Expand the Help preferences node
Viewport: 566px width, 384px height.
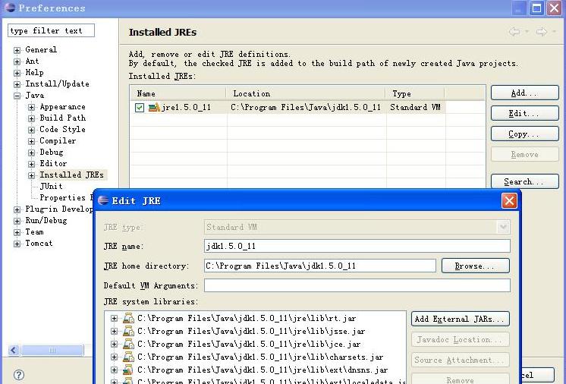click(x=17, y=73)
